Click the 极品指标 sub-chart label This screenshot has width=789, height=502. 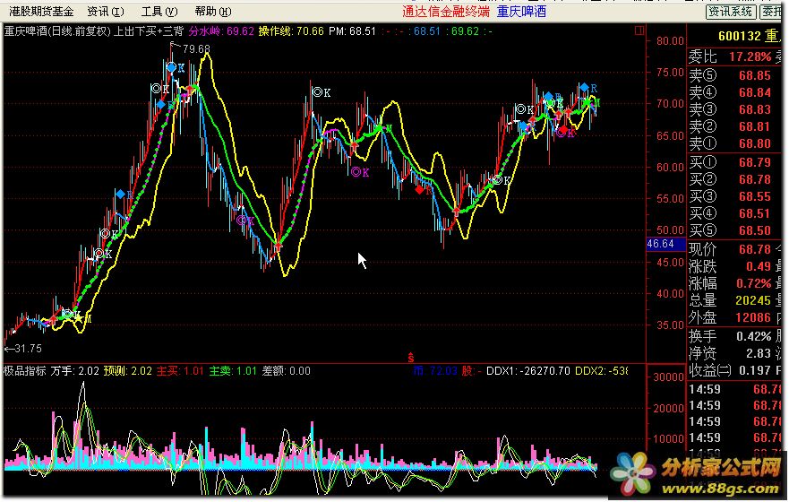[x=24, y=371]
